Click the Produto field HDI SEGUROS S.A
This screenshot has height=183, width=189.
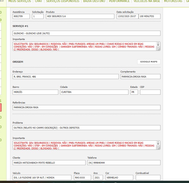[x=80, y=16]
